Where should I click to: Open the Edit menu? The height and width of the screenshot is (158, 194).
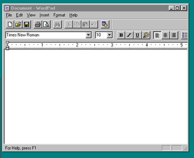[x=19, y=15]
